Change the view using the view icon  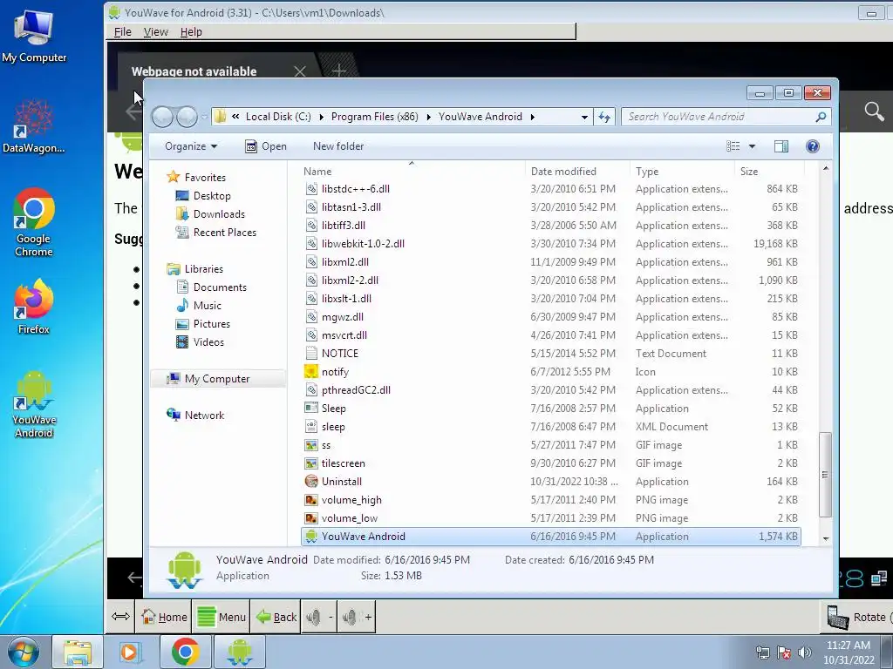733,146
